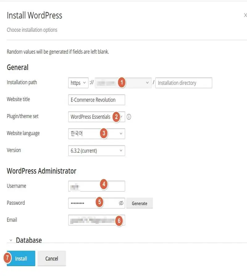Click the numbered marker 4 badge
This screenshot has width=247, height=276.
(104, 184)
